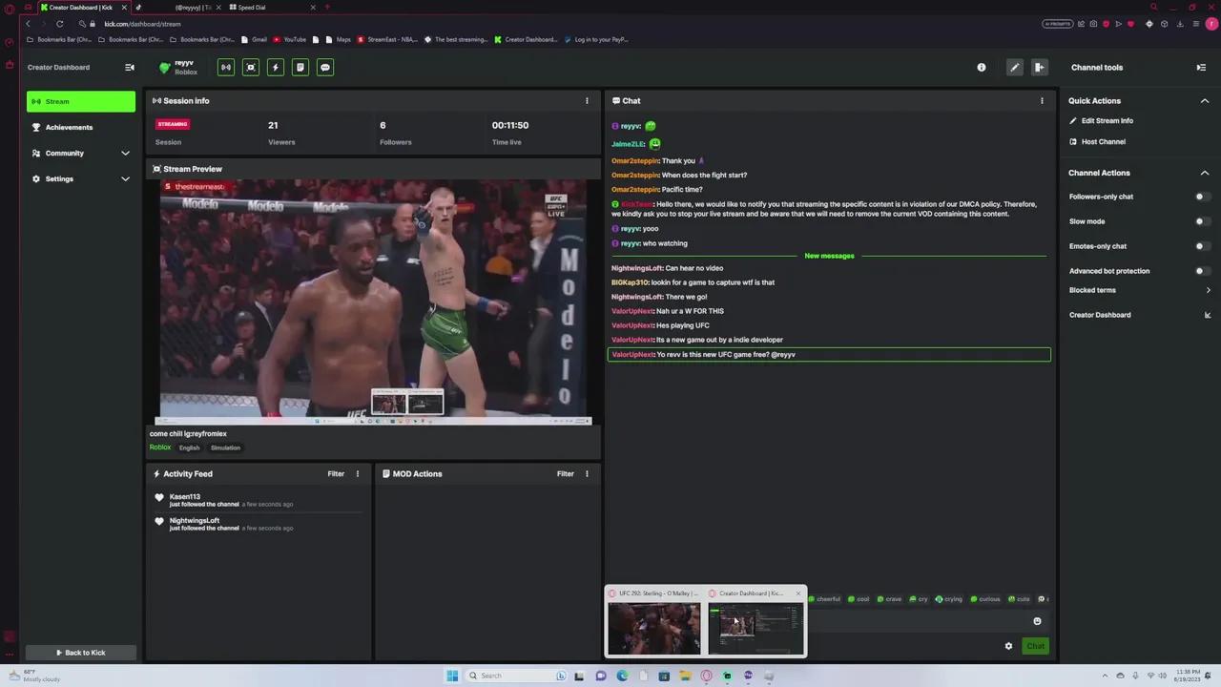Click the lightning bolt activity icon in toolbar
The image size is (1221, 687).
tap(276, 68)
